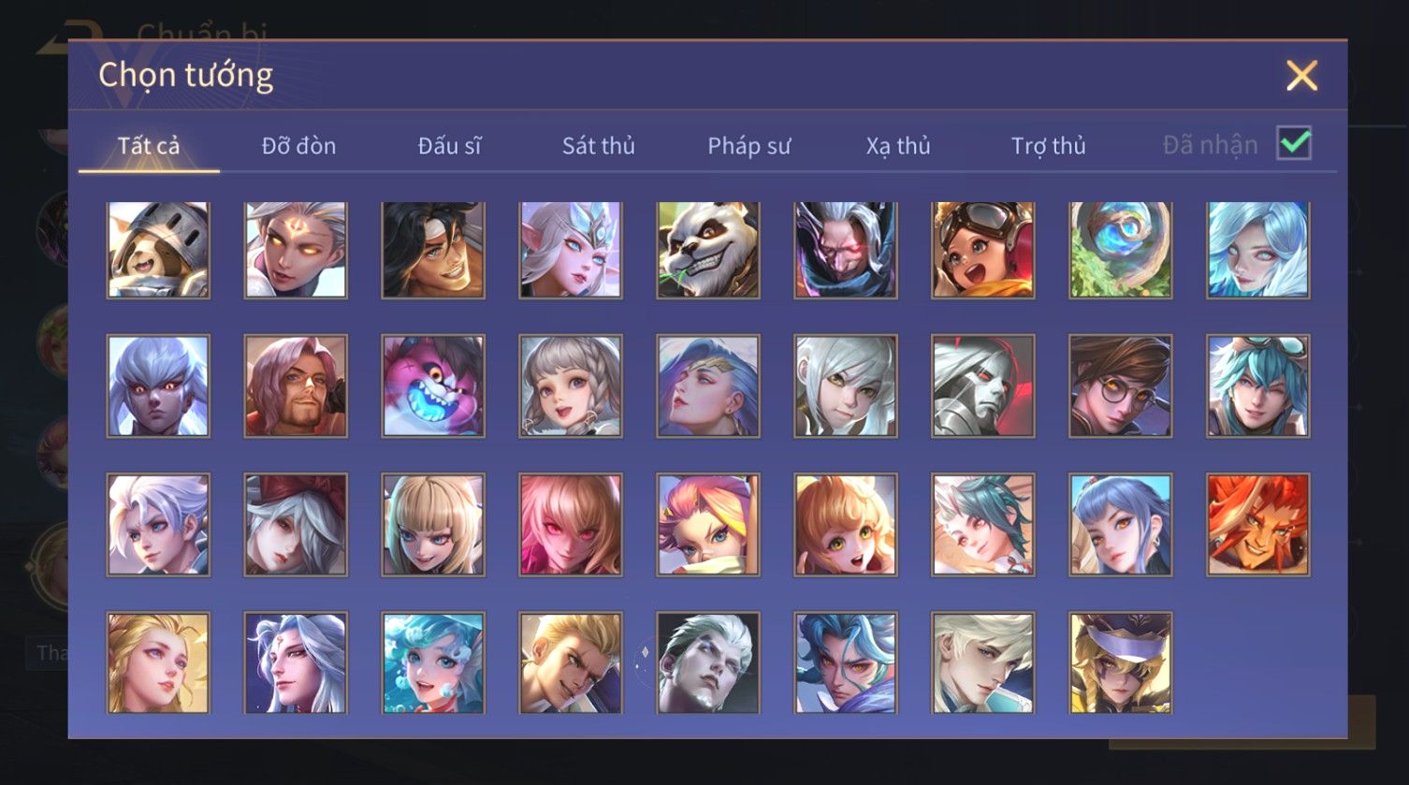The width and height of the screenshot is (1409, 785).
Task: Open the Sát thủ tab
Action: tap(599, 146)
